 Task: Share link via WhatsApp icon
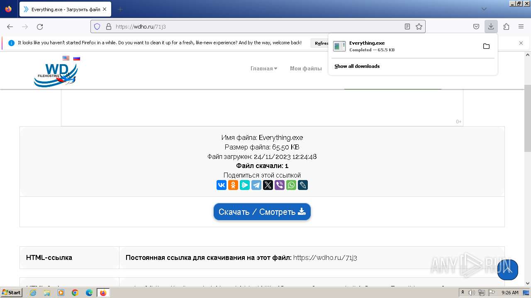pos(291,185)
